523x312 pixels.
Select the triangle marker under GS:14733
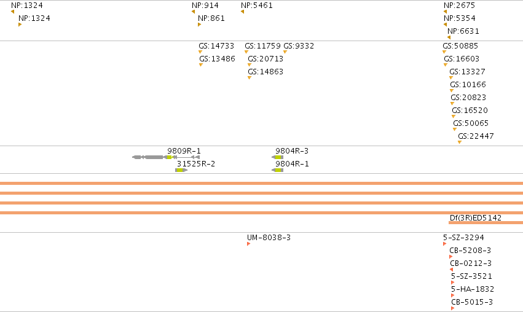click(200, 52)
